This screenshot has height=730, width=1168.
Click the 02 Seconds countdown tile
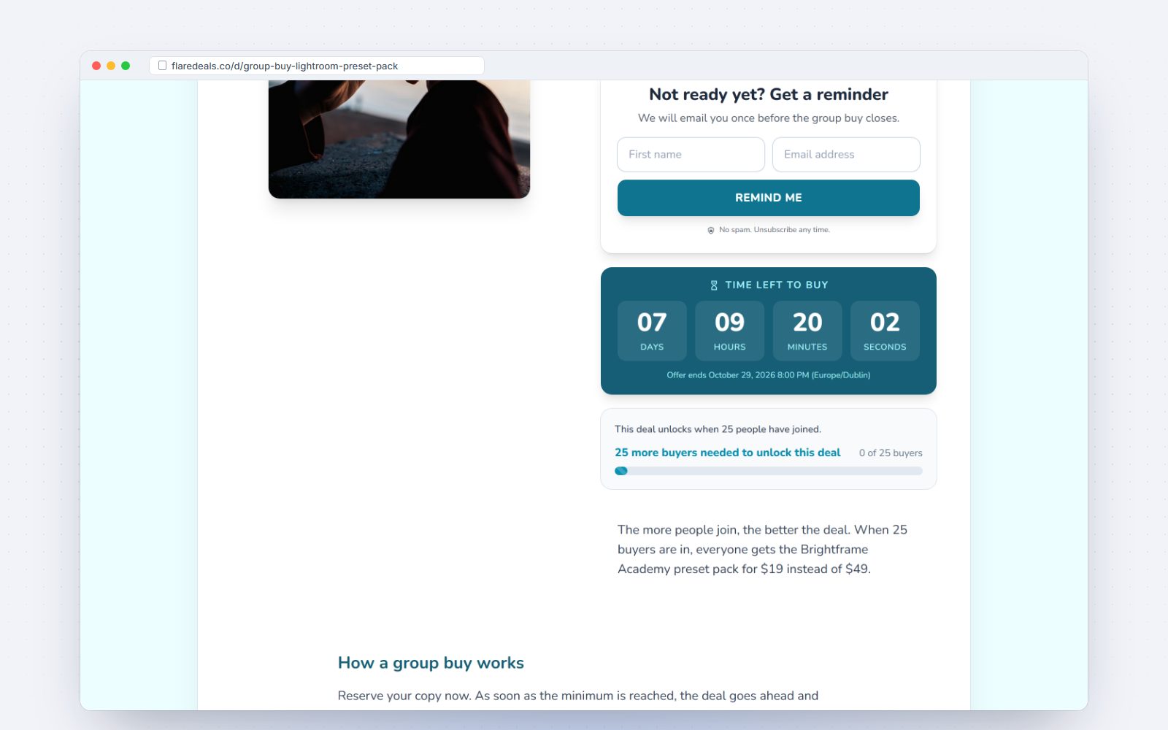885,331
